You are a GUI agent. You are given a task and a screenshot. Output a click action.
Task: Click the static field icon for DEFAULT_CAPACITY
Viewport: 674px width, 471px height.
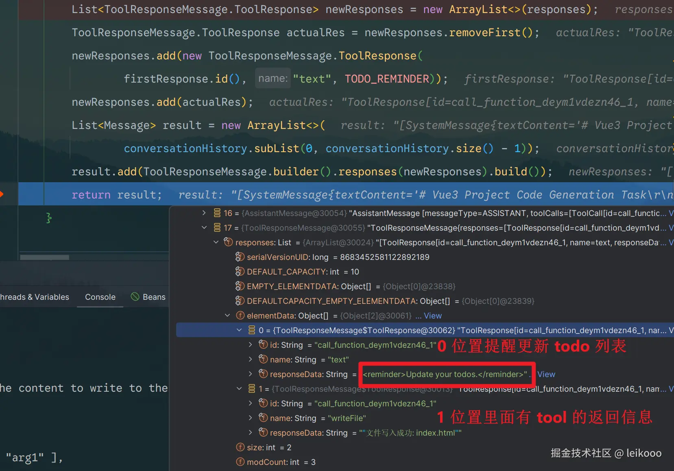(240, 271)
